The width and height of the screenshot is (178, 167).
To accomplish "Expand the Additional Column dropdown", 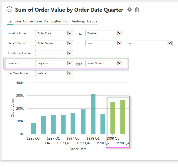I will [54, 53].
